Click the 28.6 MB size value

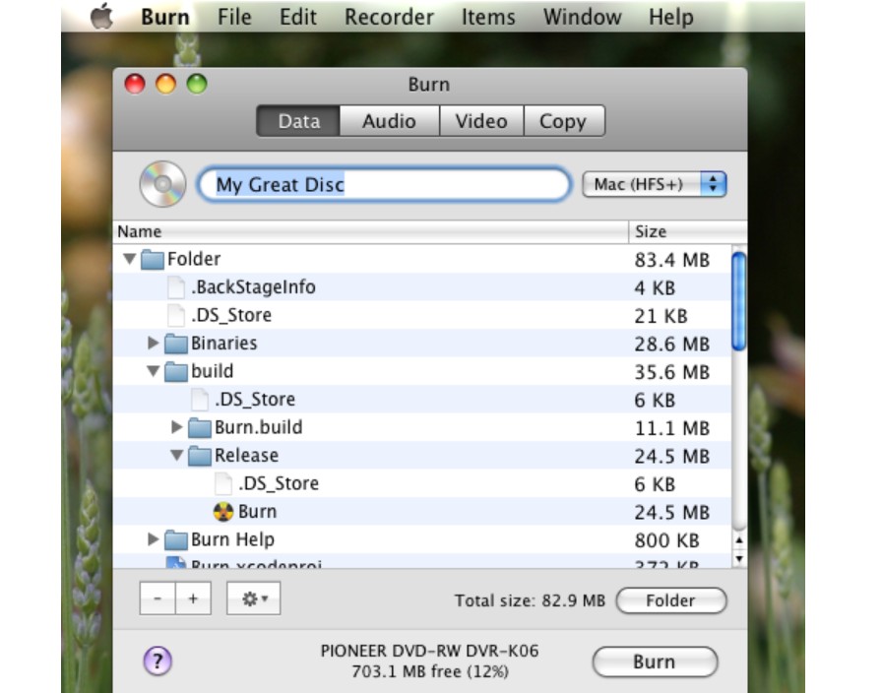[x=671, y=344]
